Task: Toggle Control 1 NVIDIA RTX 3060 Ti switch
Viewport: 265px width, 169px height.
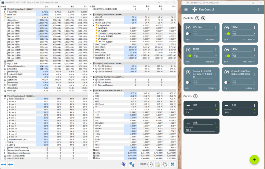Action: [x=188, y=82]
